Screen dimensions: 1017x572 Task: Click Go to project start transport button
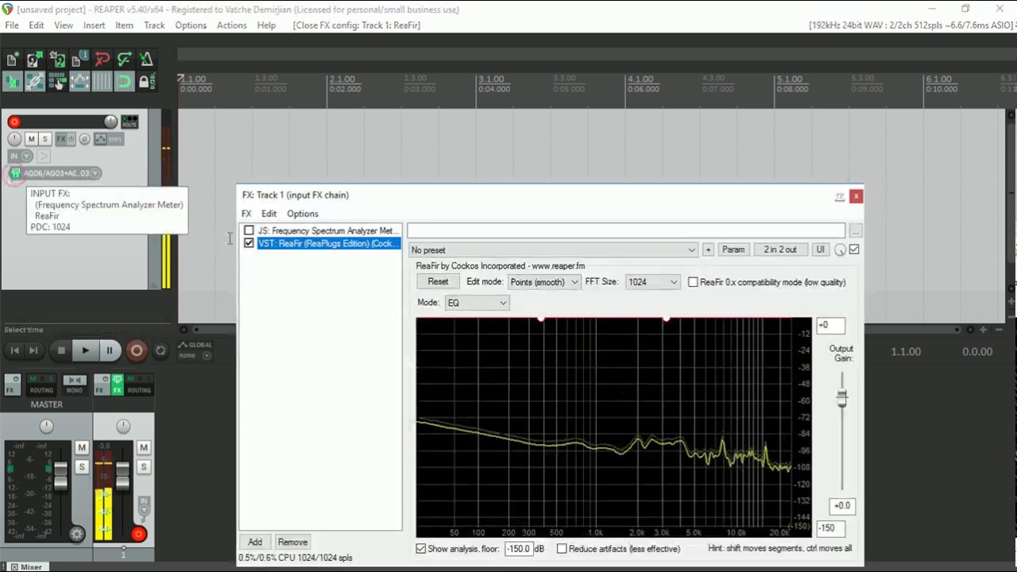click(x=15, y=350)
